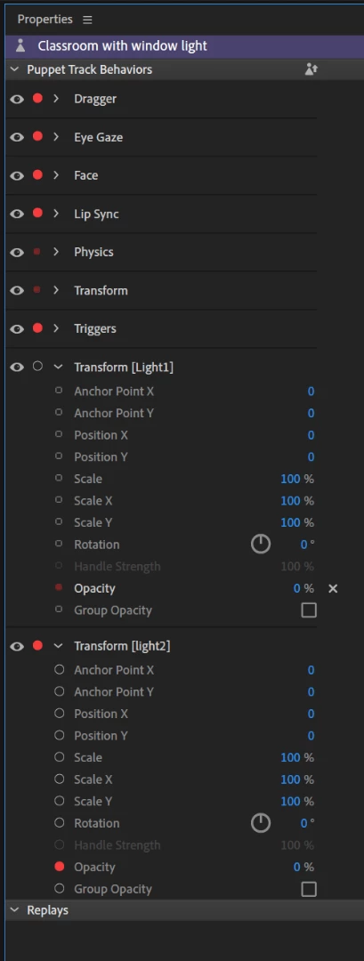
Task: Collapse the Replays section
Action: pyautogui.click(x=15, y=910)
